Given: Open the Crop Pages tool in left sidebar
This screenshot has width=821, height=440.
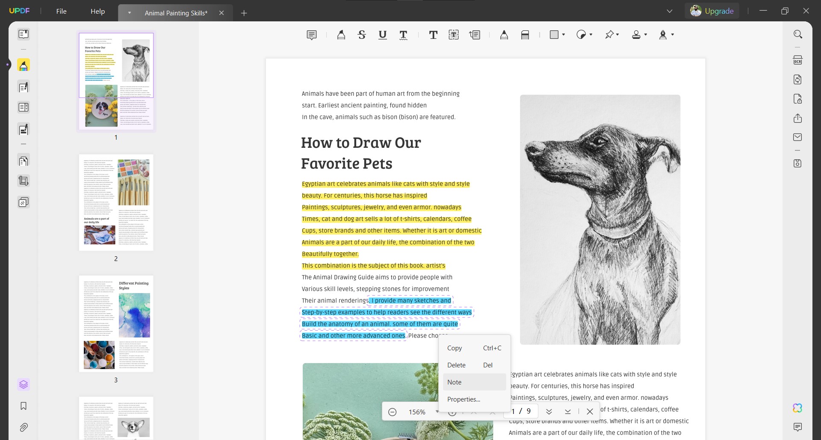Looking at the screenshot, I should (x=24, y=181).
